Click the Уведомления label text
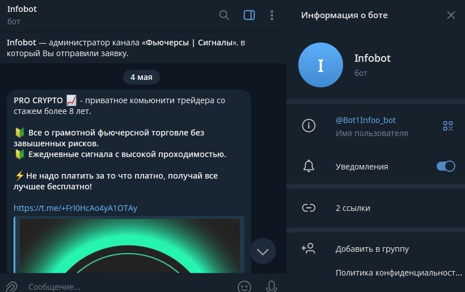Screen dimensions: 465x292 tap(362, 167)
